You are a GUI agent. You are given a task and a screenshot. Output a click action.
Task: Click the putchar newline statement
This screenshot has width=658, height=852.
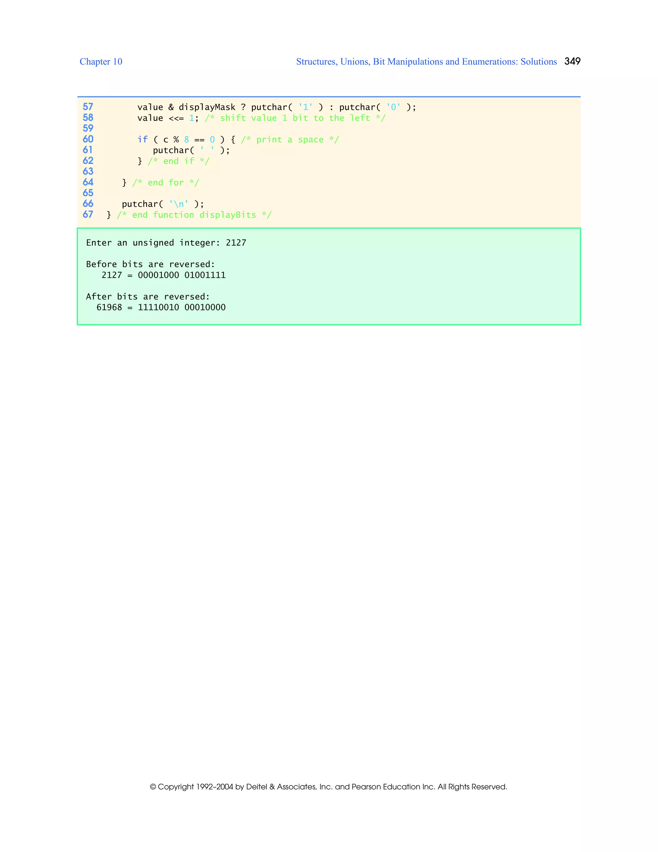[163, 204]
